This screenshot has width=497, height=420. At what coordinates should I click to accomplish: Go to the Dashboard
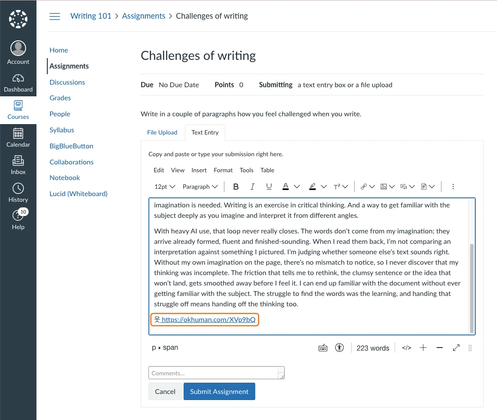18,83
